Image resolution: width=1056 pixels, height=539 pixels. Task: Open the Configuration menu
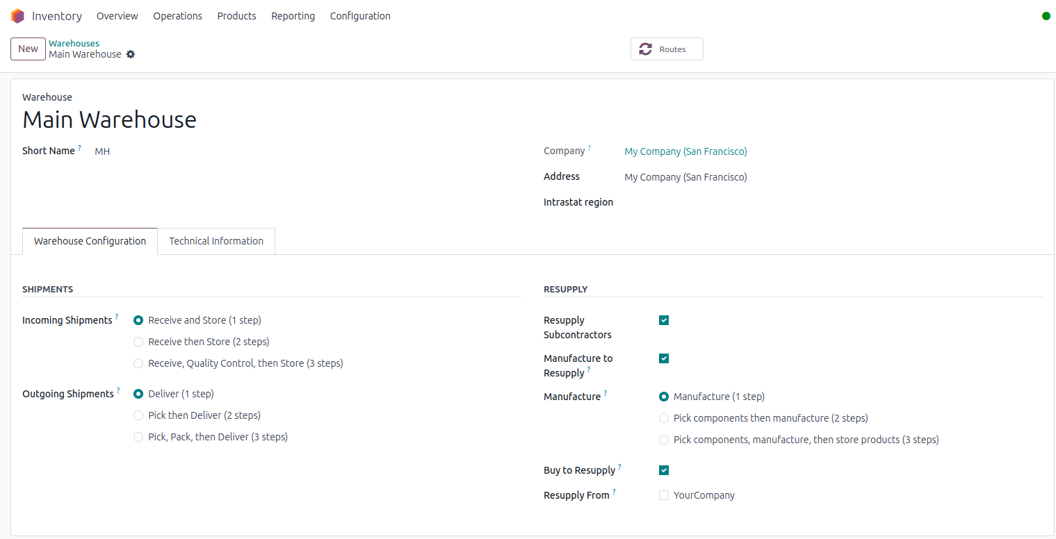click(x=360, y=15)
